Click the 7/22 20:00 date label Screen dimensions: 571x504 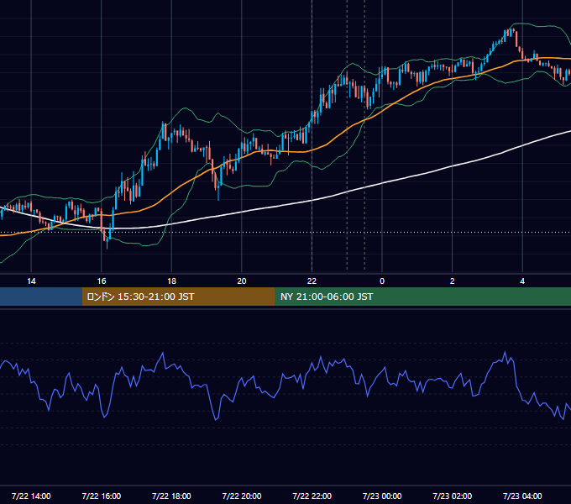pyautogui.click(x=242, y=496)
